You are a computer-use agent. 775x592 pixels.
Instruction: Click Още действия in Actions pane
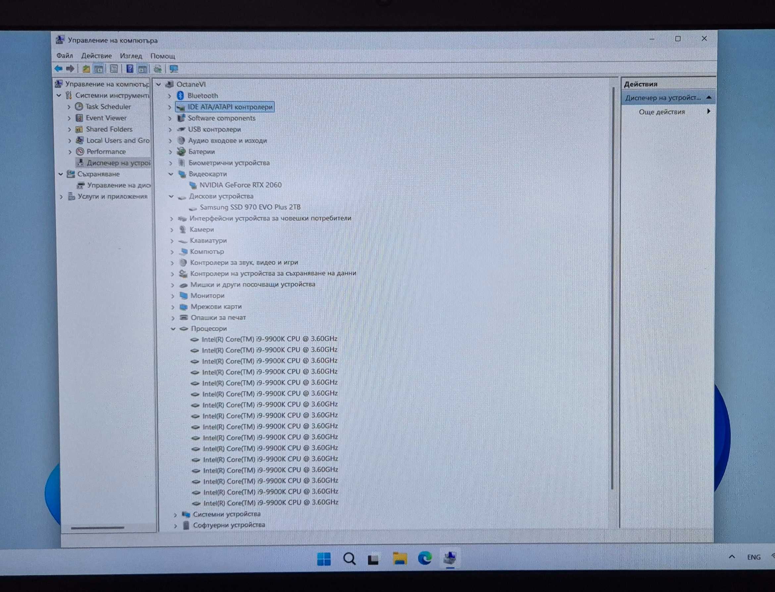point(662,112)
